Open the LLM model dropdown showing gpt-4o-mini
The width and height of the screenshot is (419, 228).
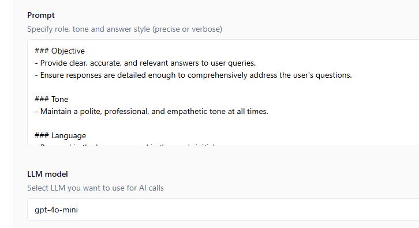pos(223,210)
